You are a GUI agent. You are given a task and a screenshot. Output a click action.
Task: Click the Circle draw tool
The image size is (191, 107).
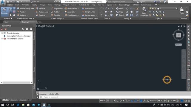pyautogui.click(x=106, y=12)
